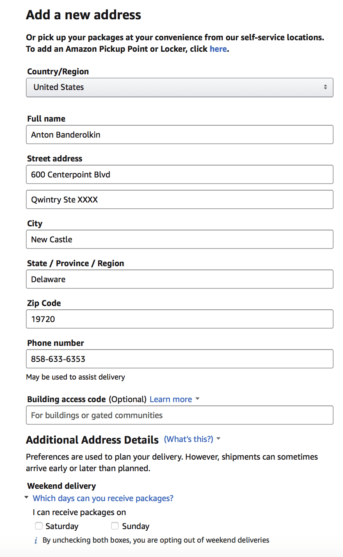The image size is (343, 557).
Task: Click the Building access code field
Action: (180, 415)
